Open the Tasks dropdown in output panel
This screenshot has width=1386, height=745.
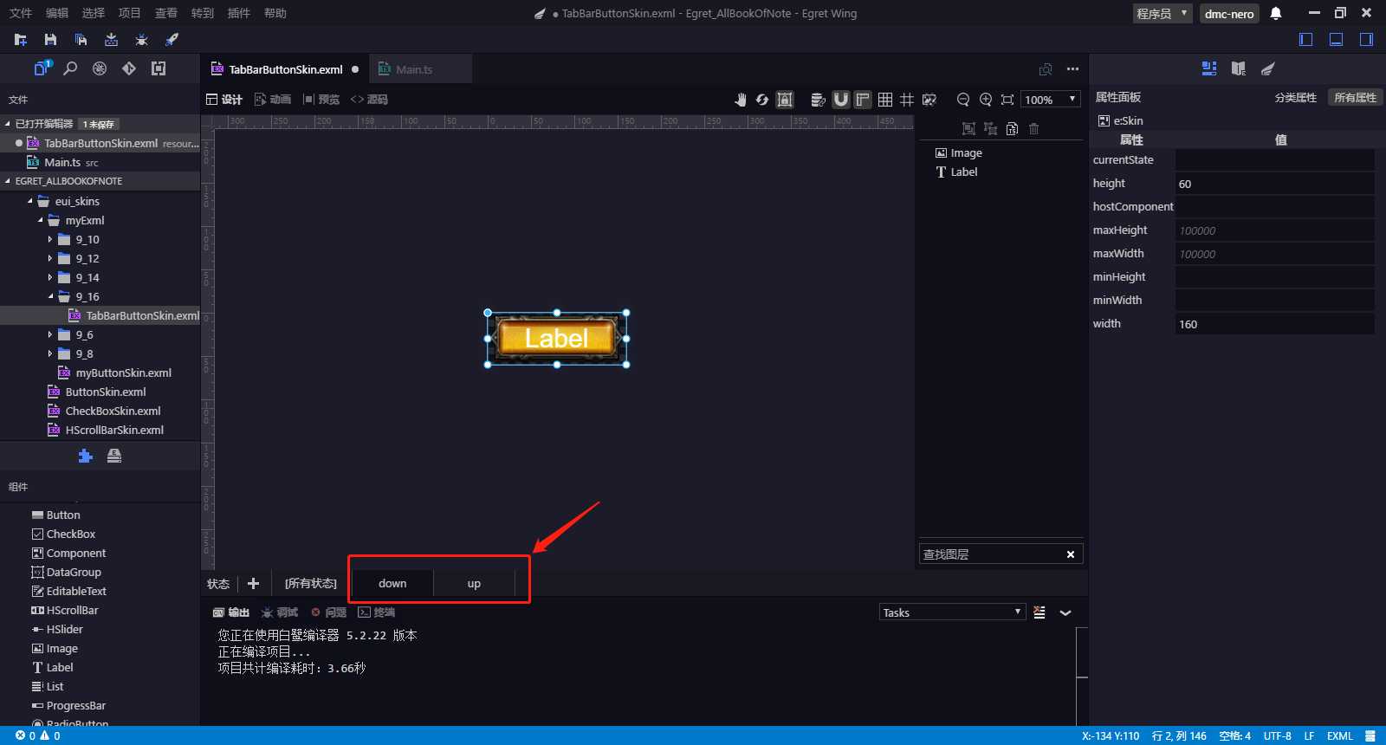point(952,612)
